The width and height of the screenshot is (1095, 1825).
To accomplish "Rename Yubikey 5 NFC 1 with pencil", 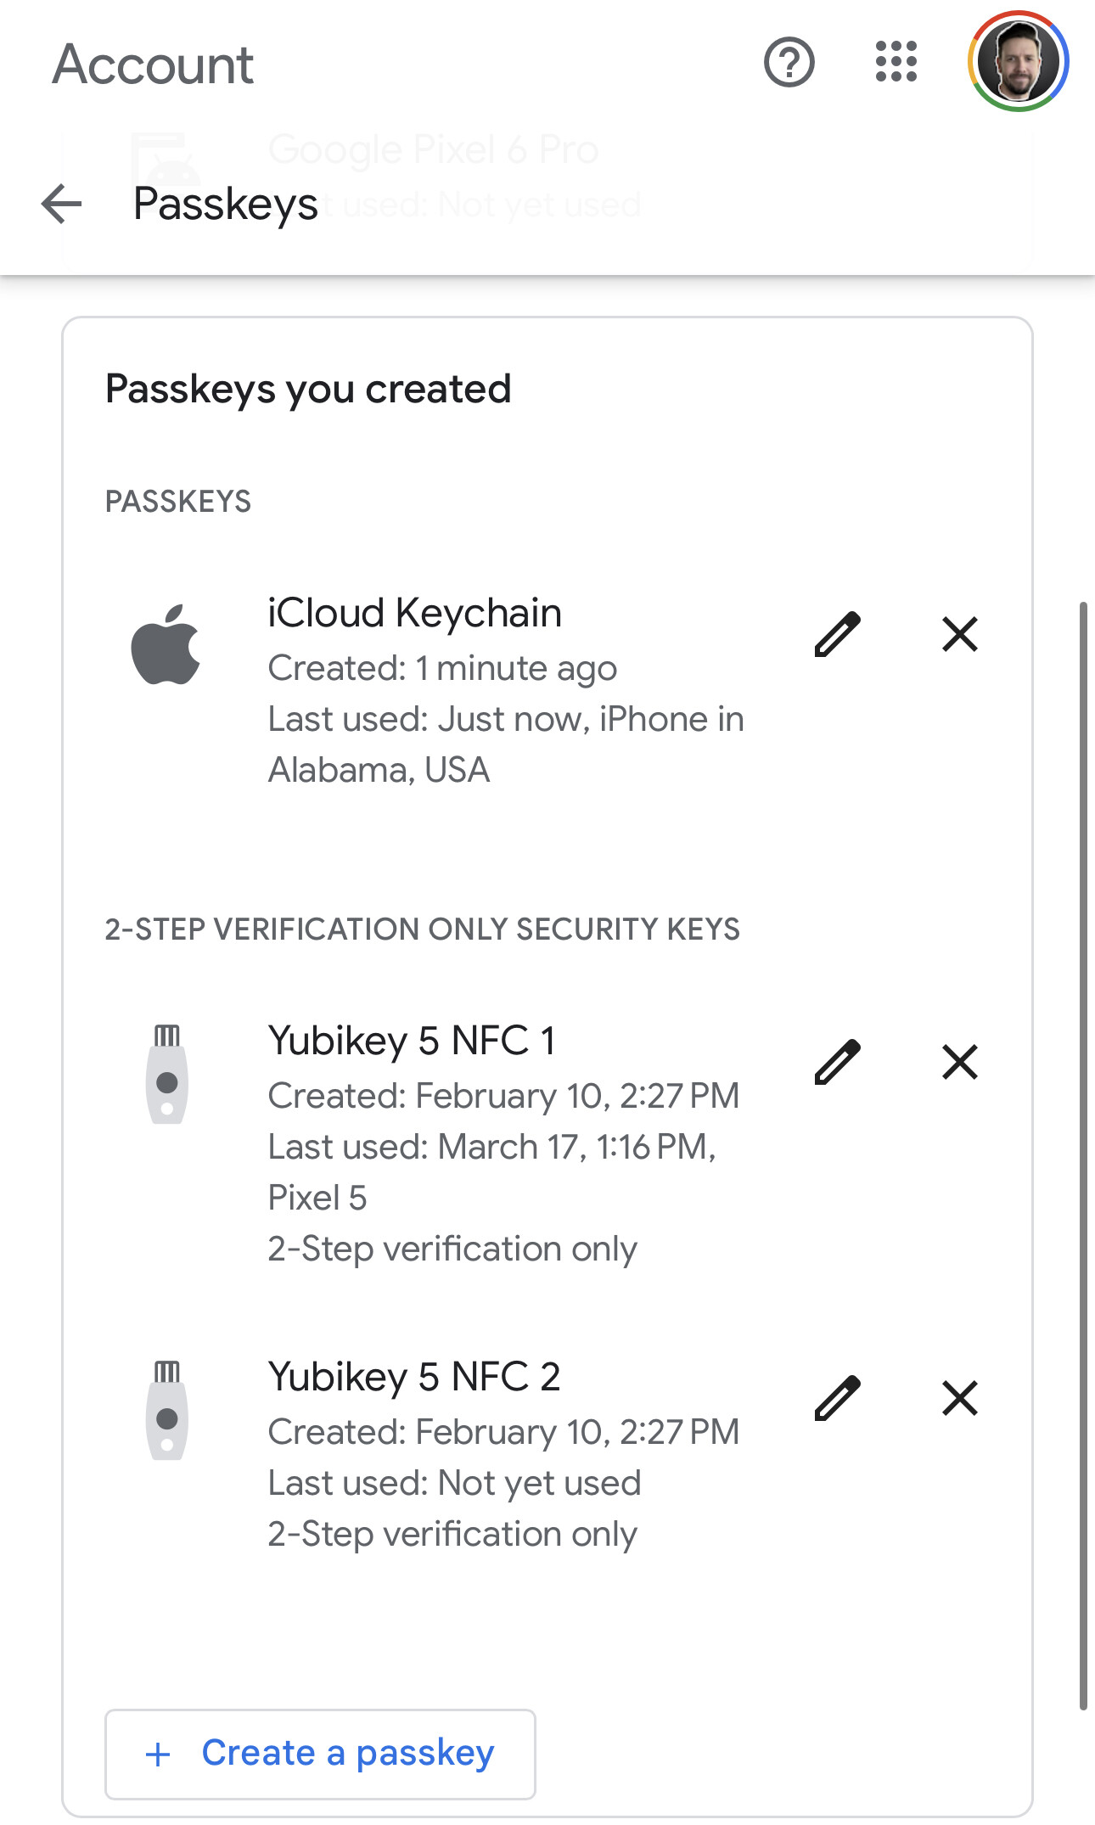I will (x=837, y=1062).
